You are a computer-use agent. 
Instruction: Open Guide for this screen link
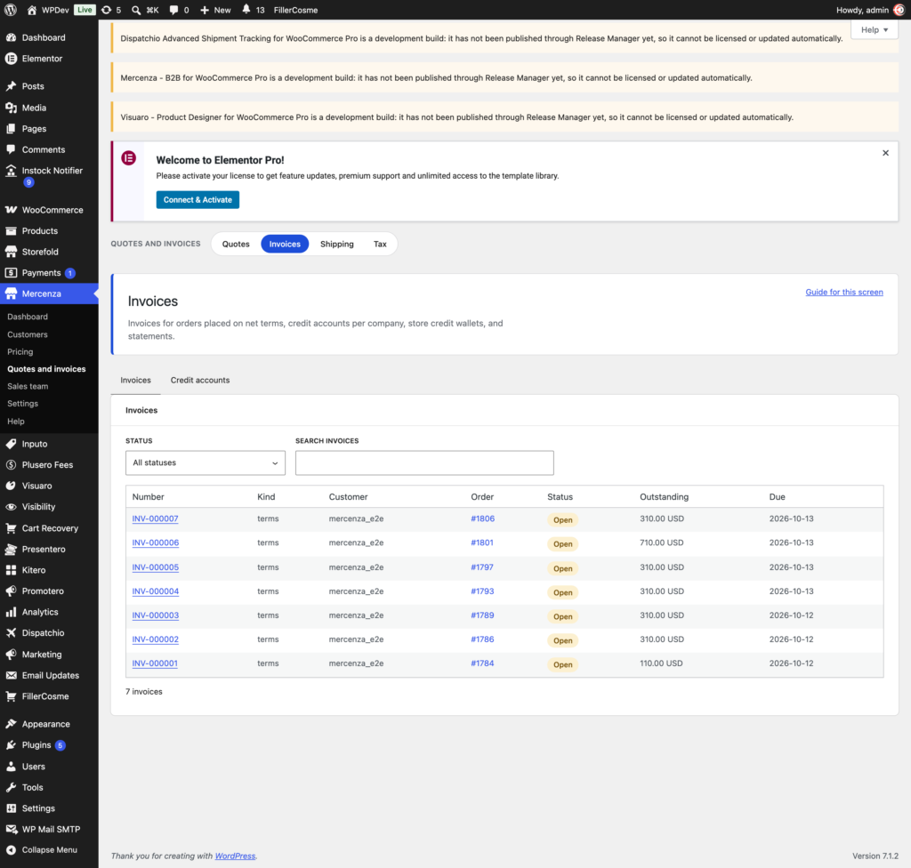click(x=844, y=293)
